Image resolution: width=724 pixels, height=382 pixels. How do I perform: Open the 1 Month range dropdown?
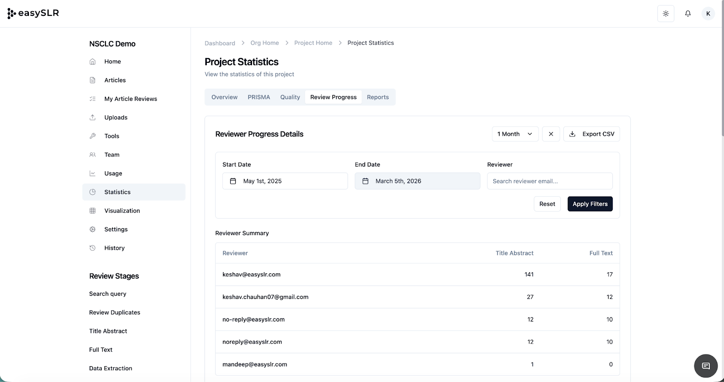pyautogui.click(x=514, y=134)
